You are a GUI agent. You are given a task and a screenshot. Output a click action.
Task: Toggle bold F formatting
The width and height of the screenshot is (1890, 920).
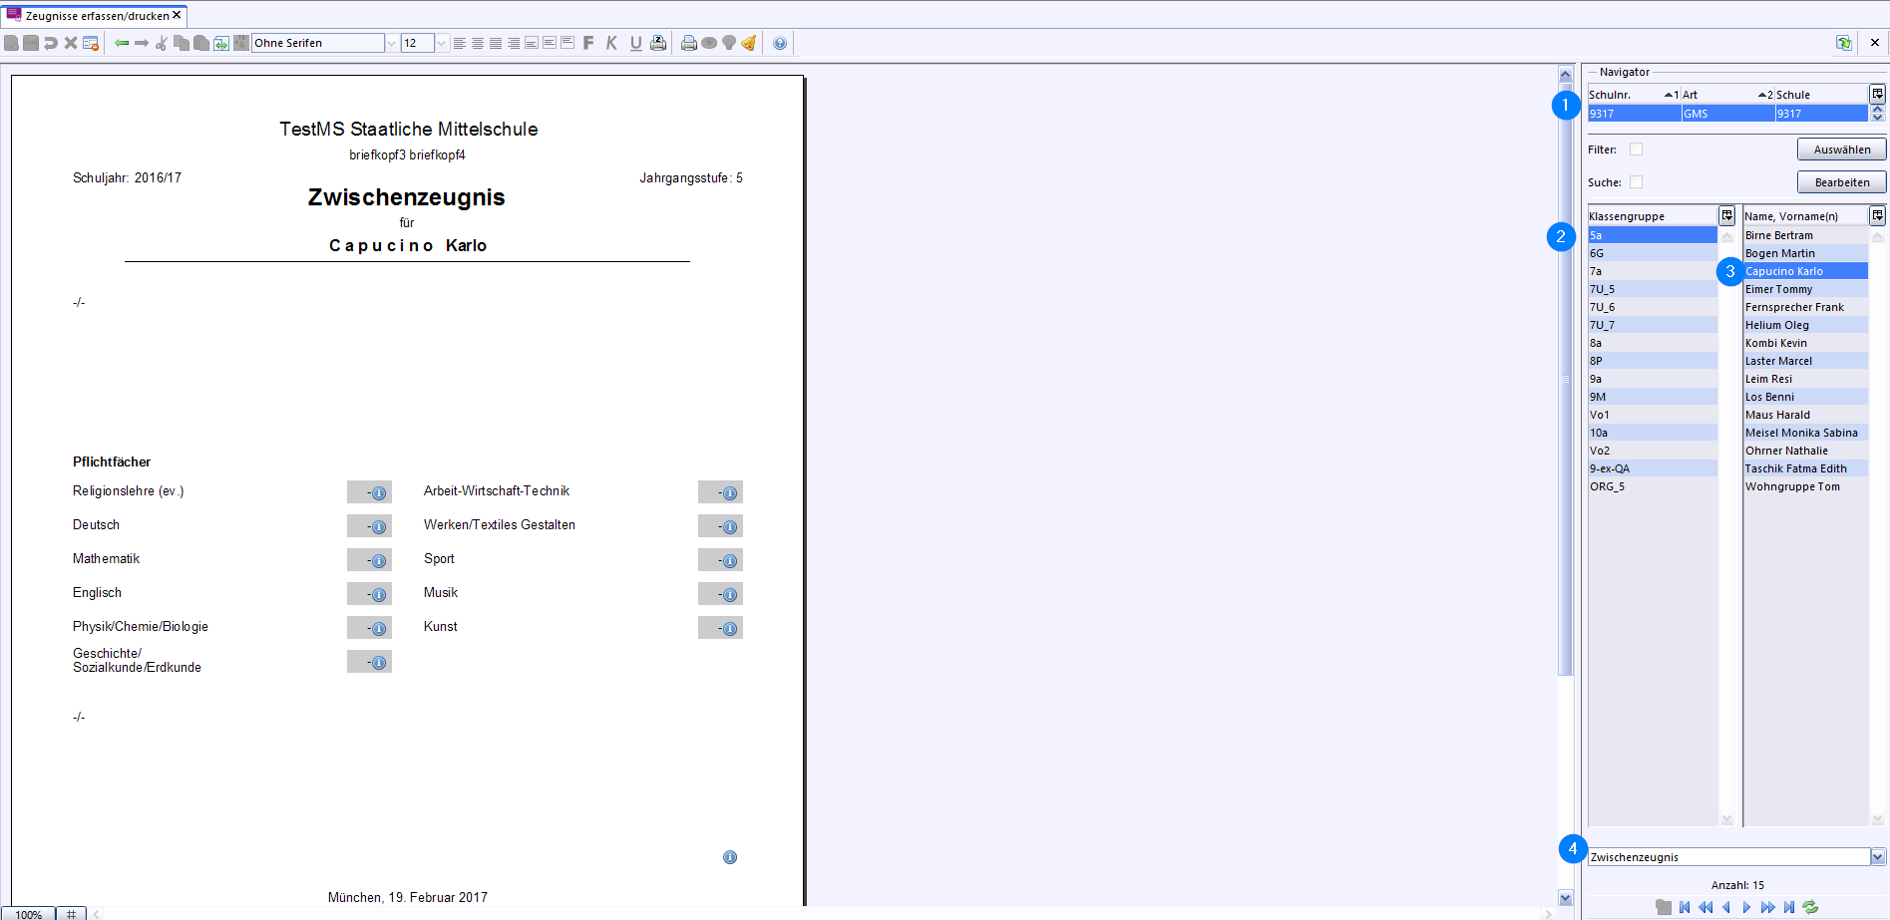(x=588, y=43)
